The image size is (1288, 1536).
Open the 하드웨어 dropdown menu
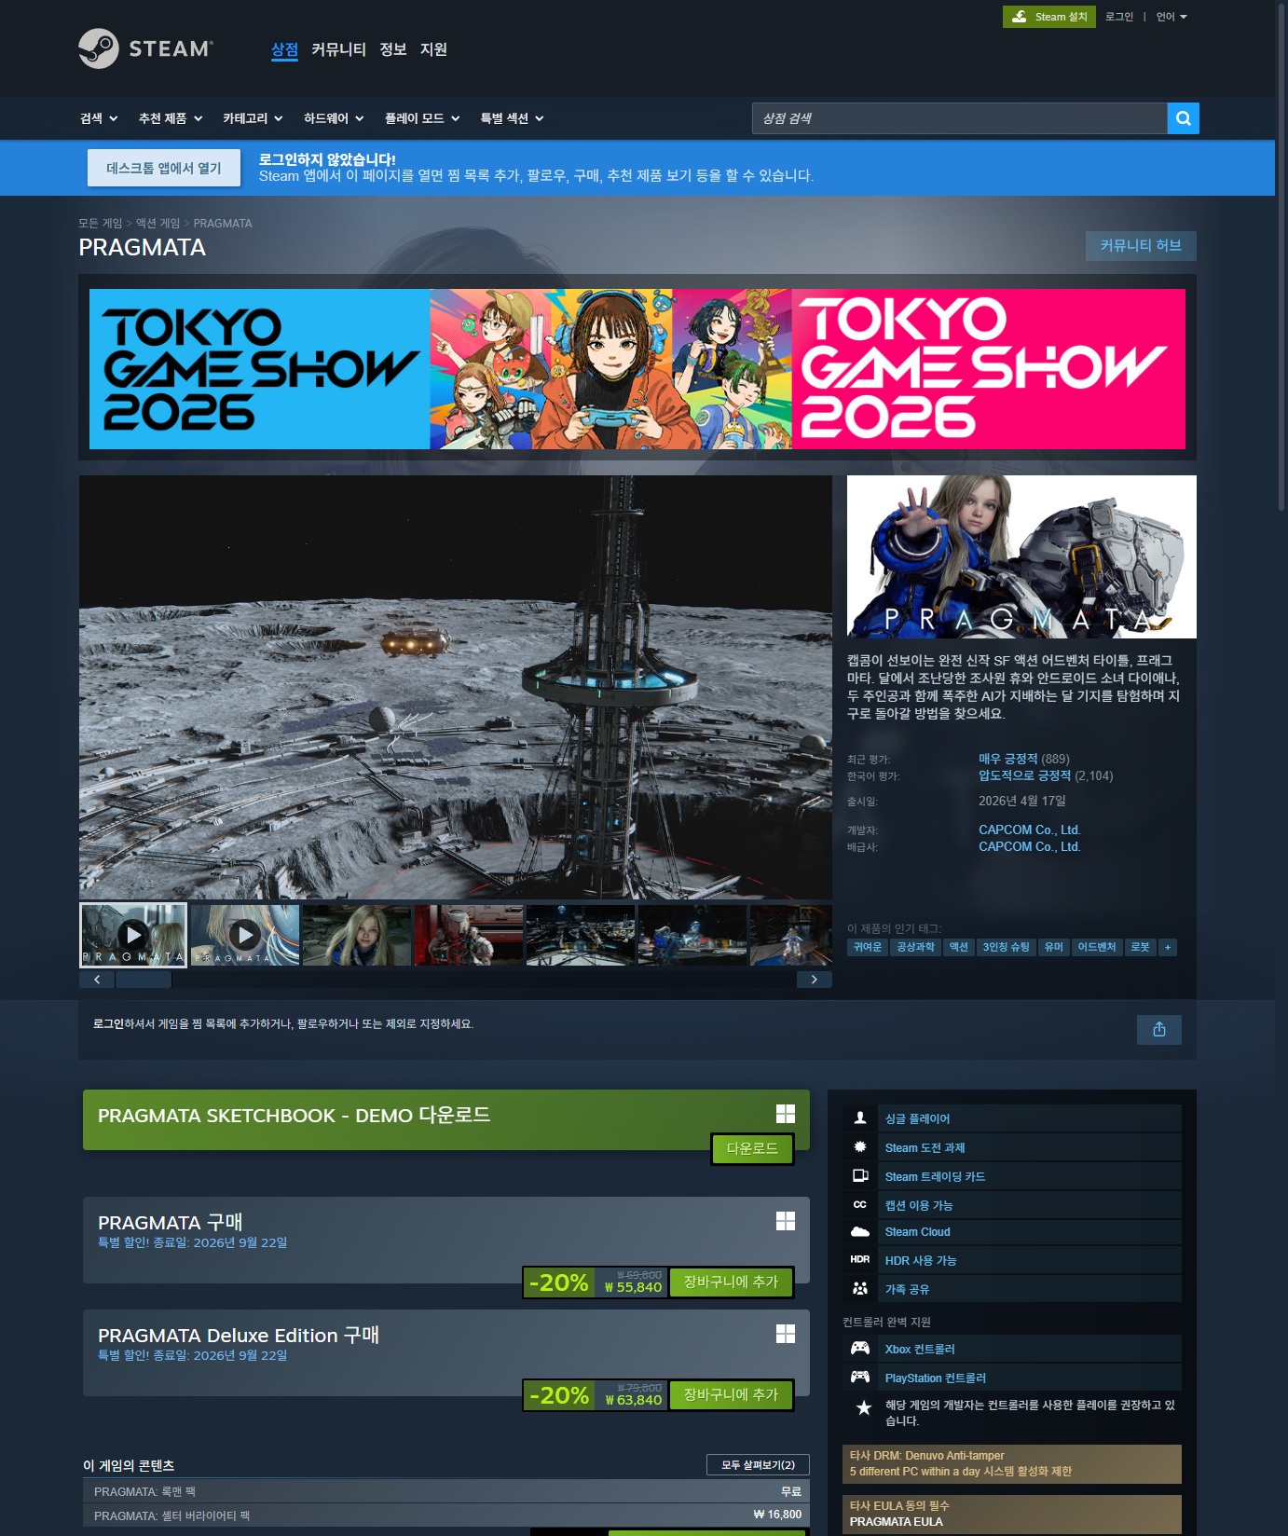click(334, 118)
